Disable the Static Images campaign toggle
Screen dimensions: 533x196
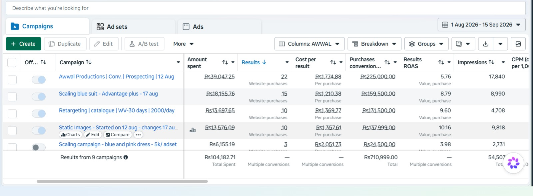[39, 131]
